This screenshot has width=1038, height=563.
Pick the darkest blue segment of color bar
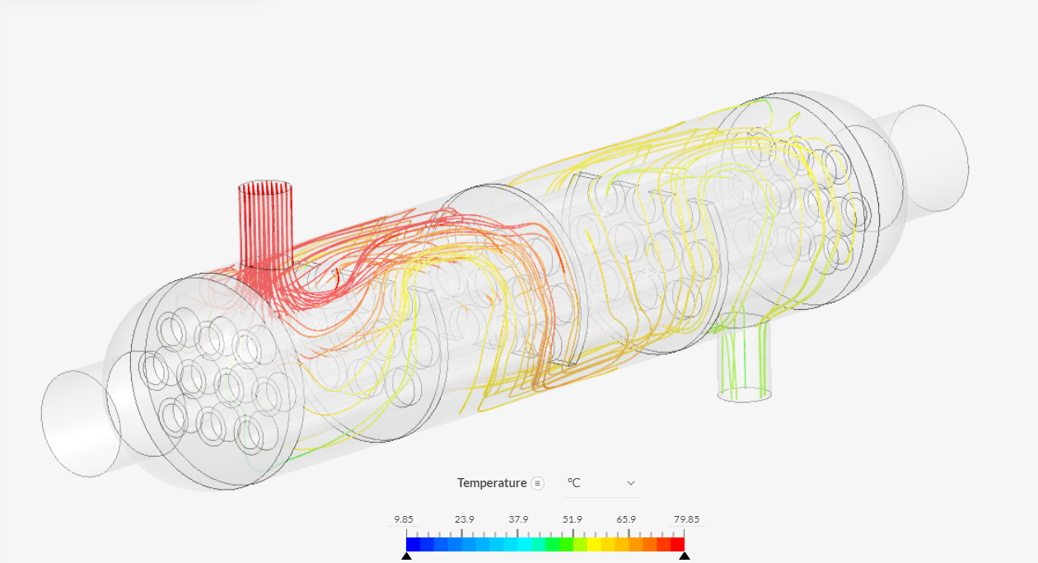point(413,544)
